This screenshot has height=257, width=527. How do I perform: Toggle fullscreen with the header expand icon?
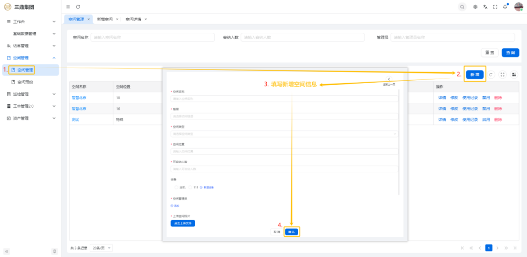click(495, 7)
